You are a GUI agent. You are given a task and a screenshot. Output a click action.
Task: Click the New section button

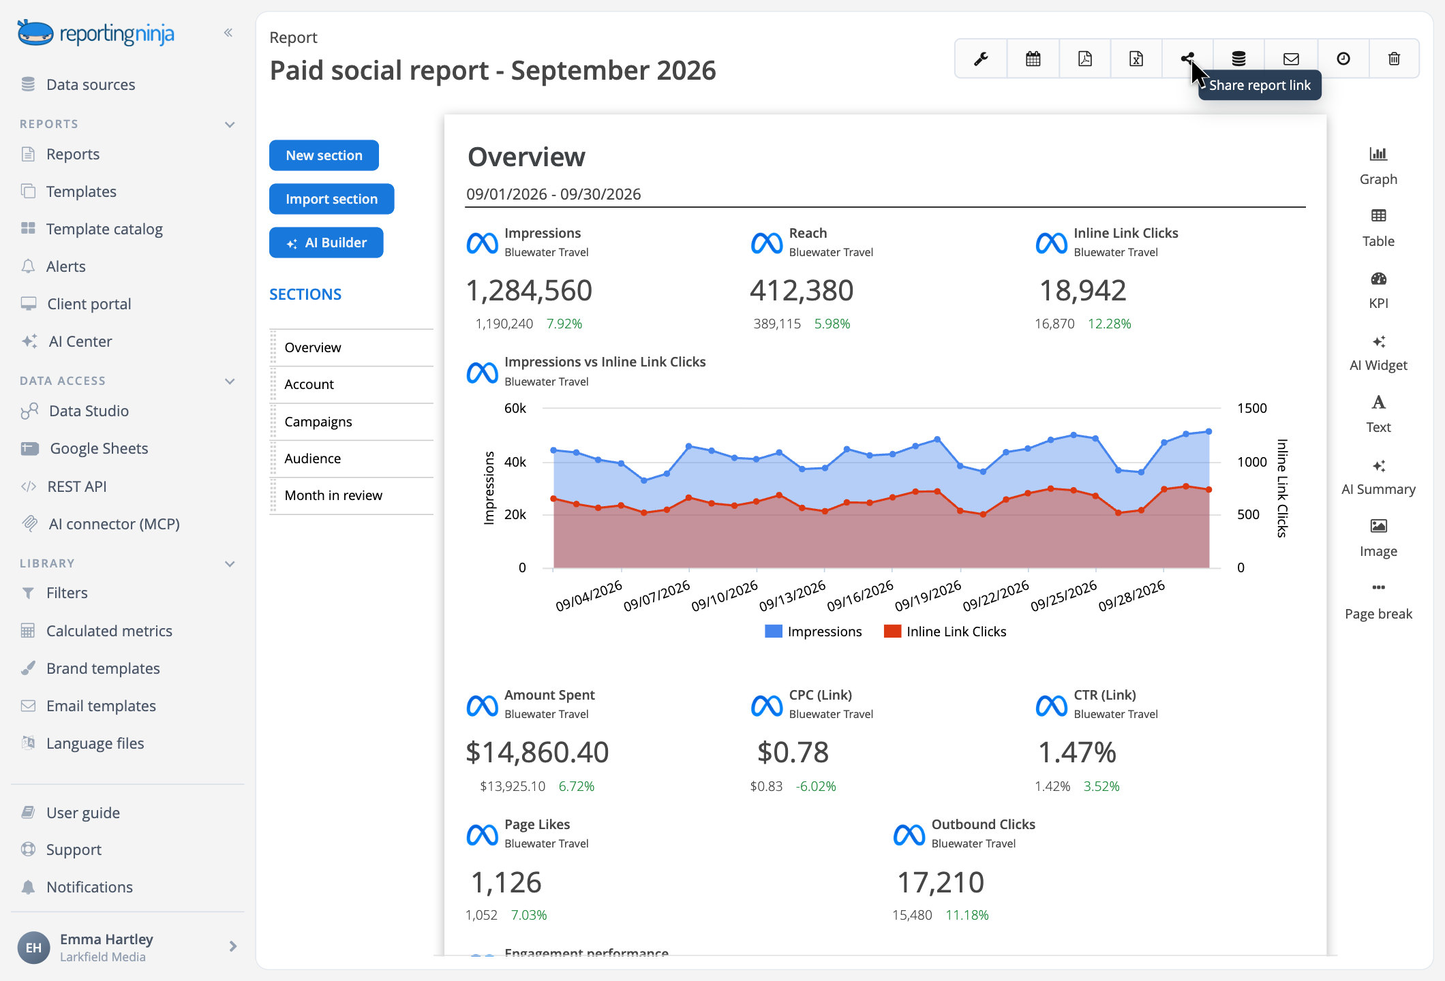pos(324,155)
